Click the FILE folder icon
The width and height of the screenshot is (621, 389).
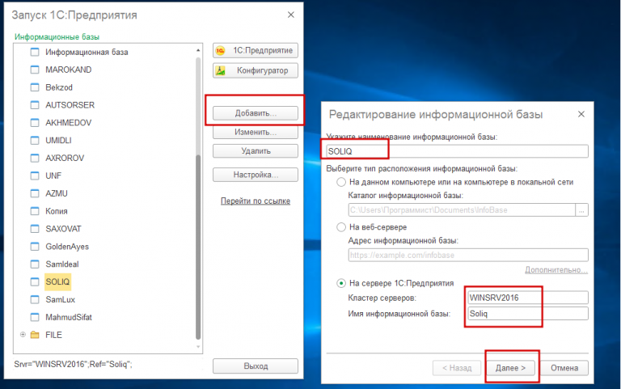(x=35, y=335)
